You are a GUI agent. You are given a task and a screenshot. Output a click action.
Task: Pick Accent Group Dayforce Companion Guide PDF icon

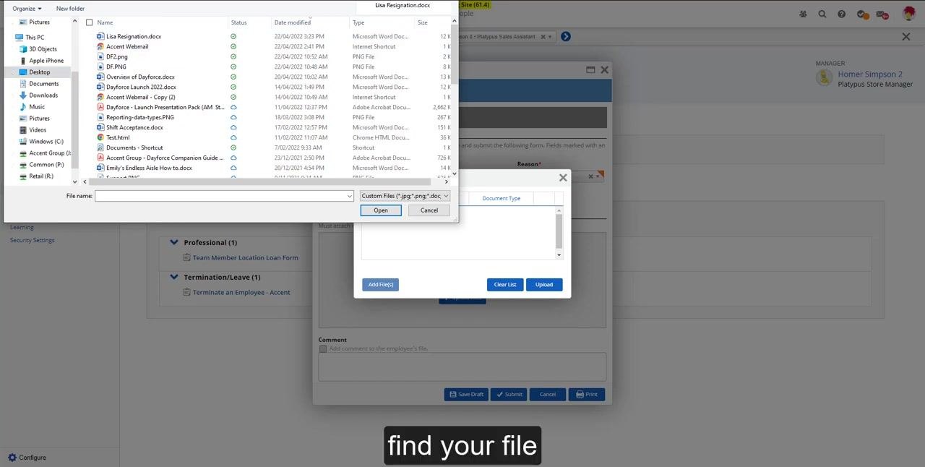(100, 158)
